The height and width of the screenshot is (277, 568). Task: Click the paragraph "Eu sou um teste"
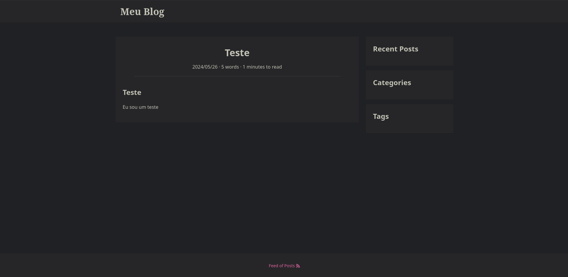[140, 107]
